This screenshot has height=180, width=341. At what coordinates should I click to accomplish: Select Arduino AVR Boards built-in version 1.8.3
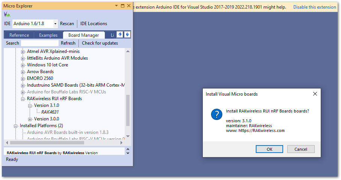click(68, 132)
